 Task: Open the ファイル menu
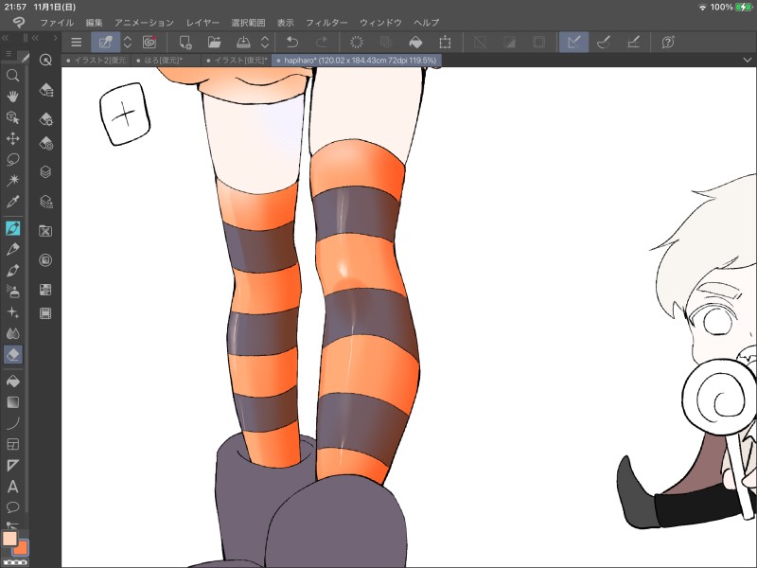(x=57, y=22)
